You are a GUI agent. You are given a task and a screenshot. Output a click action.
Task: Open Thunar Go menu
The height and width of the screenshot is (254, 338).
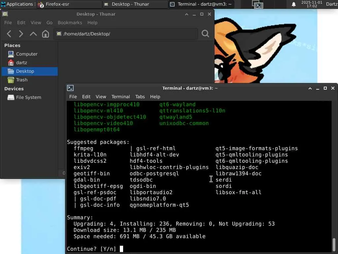tap(50, 23)
